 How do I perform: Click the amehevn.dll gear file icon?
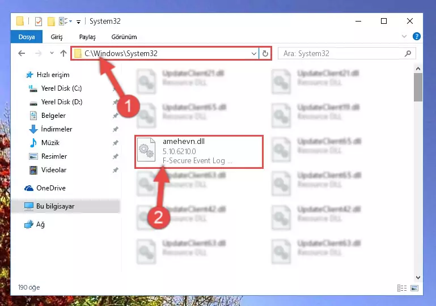click(x=146, y=150)
